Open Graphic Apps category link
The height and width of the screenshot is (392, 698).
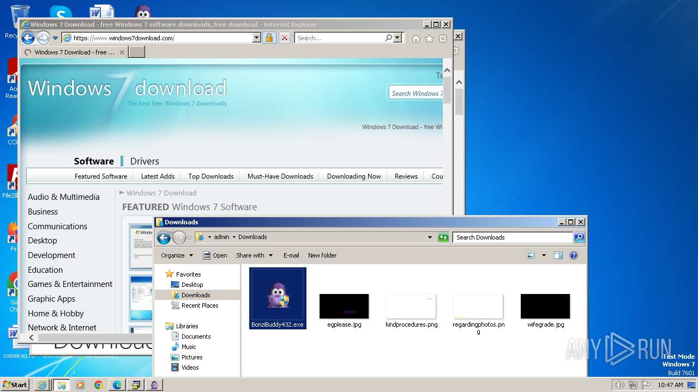(52, 299)
